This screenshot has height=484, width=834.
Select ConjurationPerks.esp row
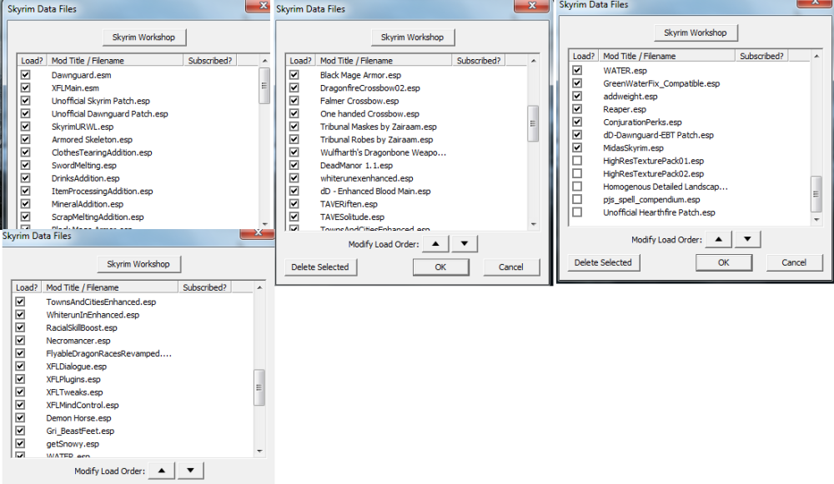tap(642, 122)
